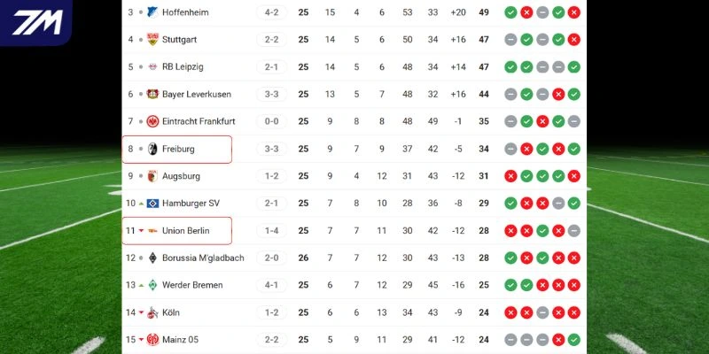
Task: Click Hoffenheim's first green win indicator
Action: [510, 12]
